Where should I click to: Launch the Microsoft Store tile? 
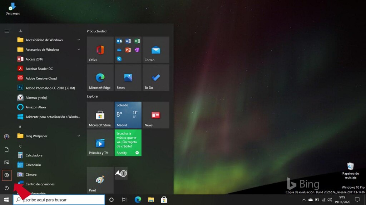tap(100, 115)
